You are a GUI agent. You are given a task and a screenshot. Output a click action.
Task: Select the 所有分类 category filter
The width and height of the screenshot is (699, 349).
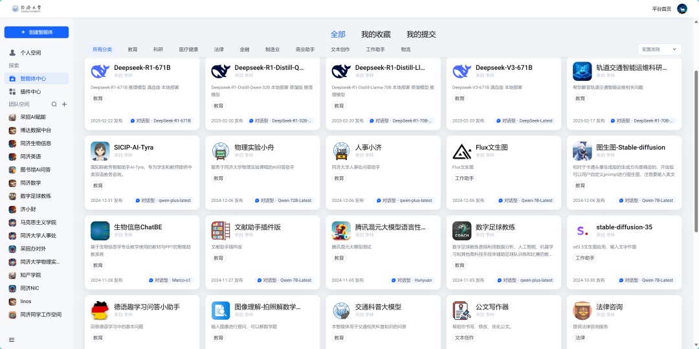click(x=102, y=49)
